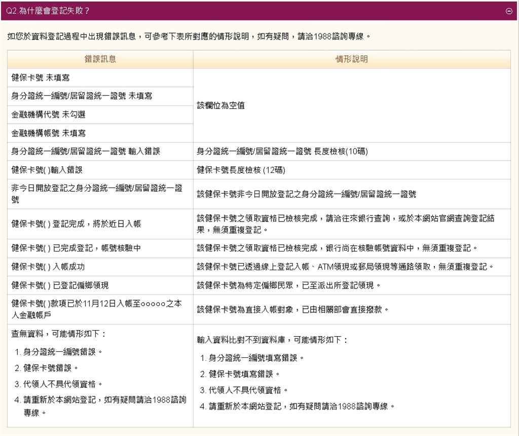Screen dimensions: 519x436
Task: Click the 金融機構代號 未勾選 row
Action: coord(48,115)
